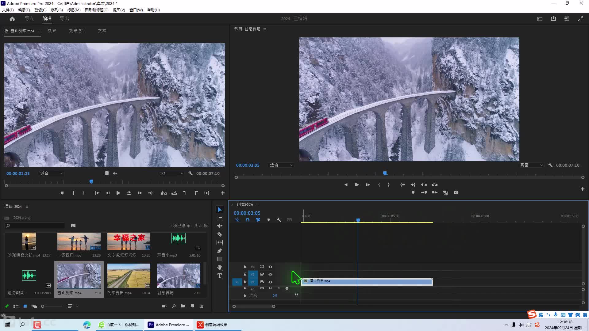
Task: Click Export Frame camera in Program monitor
Action: tap(456, 192)
